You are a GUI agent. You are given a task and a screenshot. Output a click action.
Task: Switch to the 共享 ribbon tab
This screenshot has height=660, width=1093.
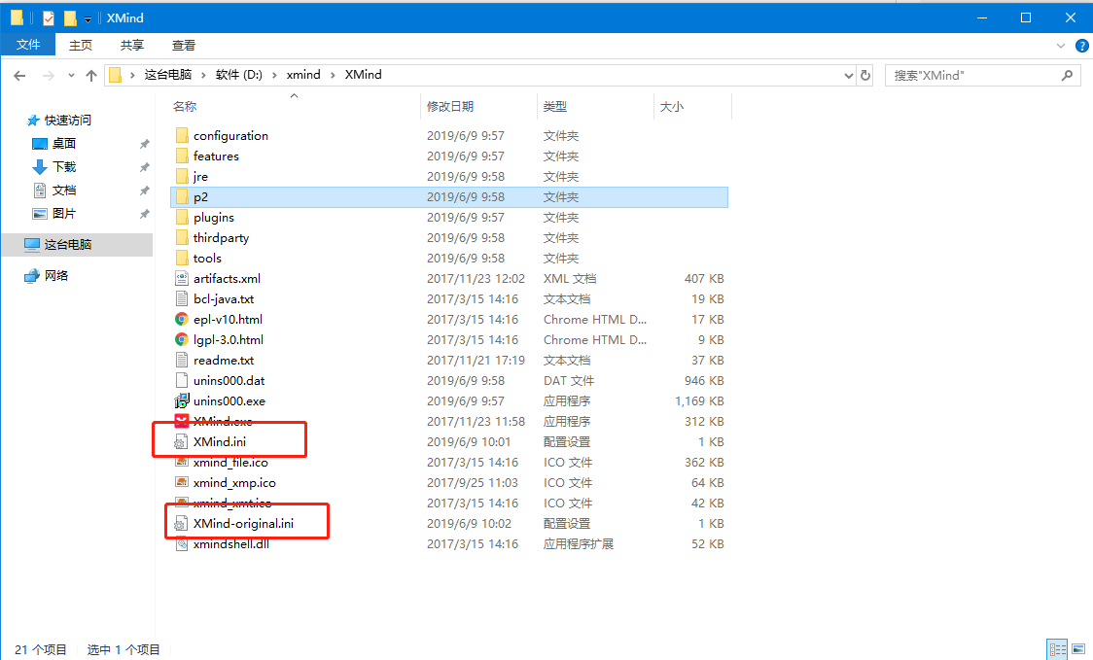[131, 45]
